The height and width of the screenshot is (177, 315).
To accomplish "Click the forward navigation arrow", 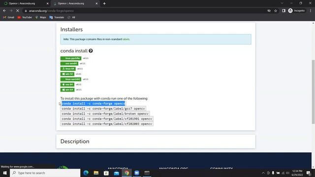I will 11,11.
